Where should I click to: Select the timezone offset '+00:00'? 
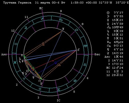click(91, 3)
